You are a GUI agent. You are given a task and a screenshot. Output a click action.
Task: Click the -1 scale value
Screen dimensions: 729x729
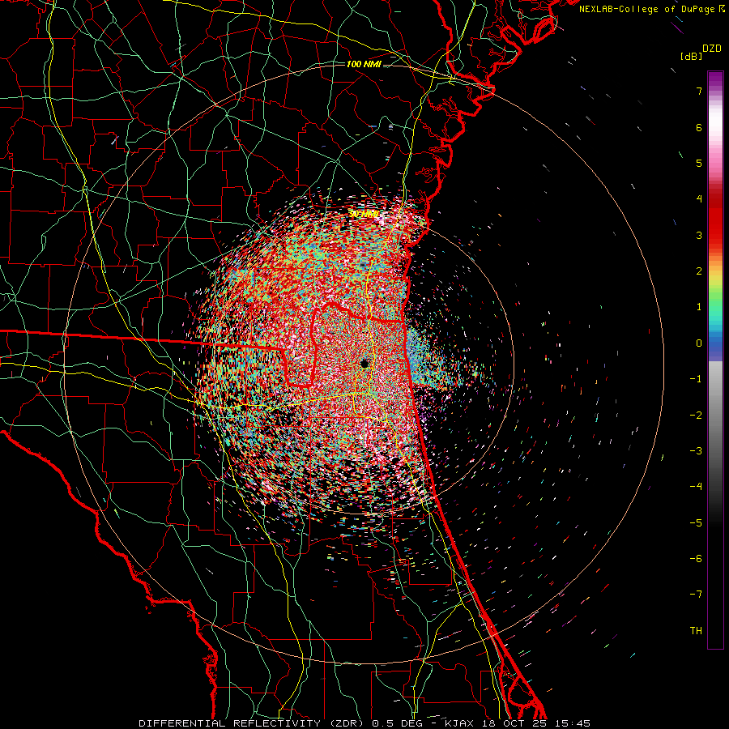point(696,379)
